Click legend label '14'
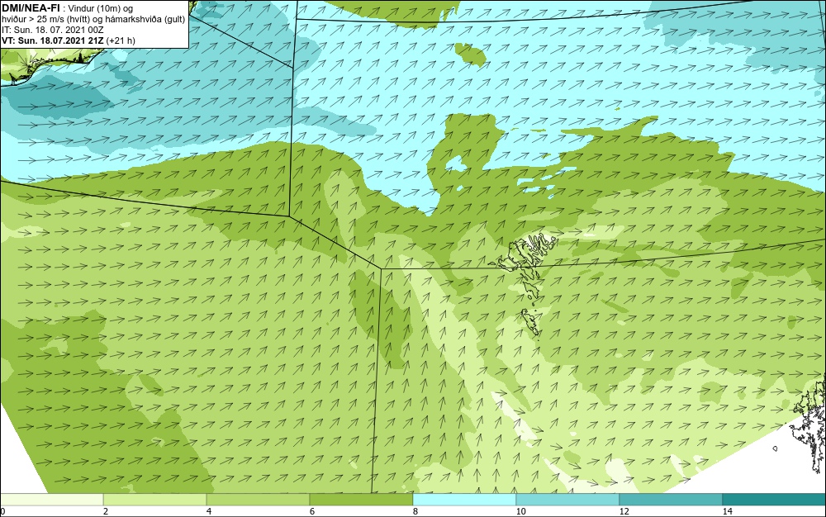The height and width of the screenshot is (517, 826). pyautogui.click(x=727, y=511)
